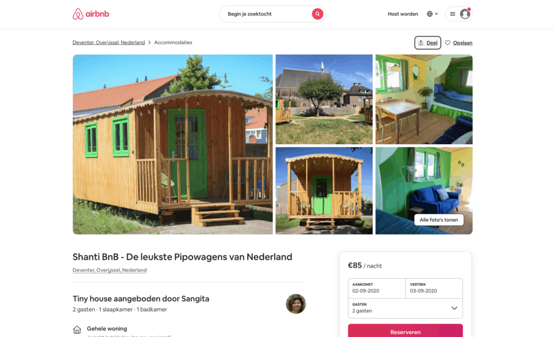Expand the Gasten dropdown chevron
Image resolution: width=554 pixels, height=337 pixels.
pos(454,308)
